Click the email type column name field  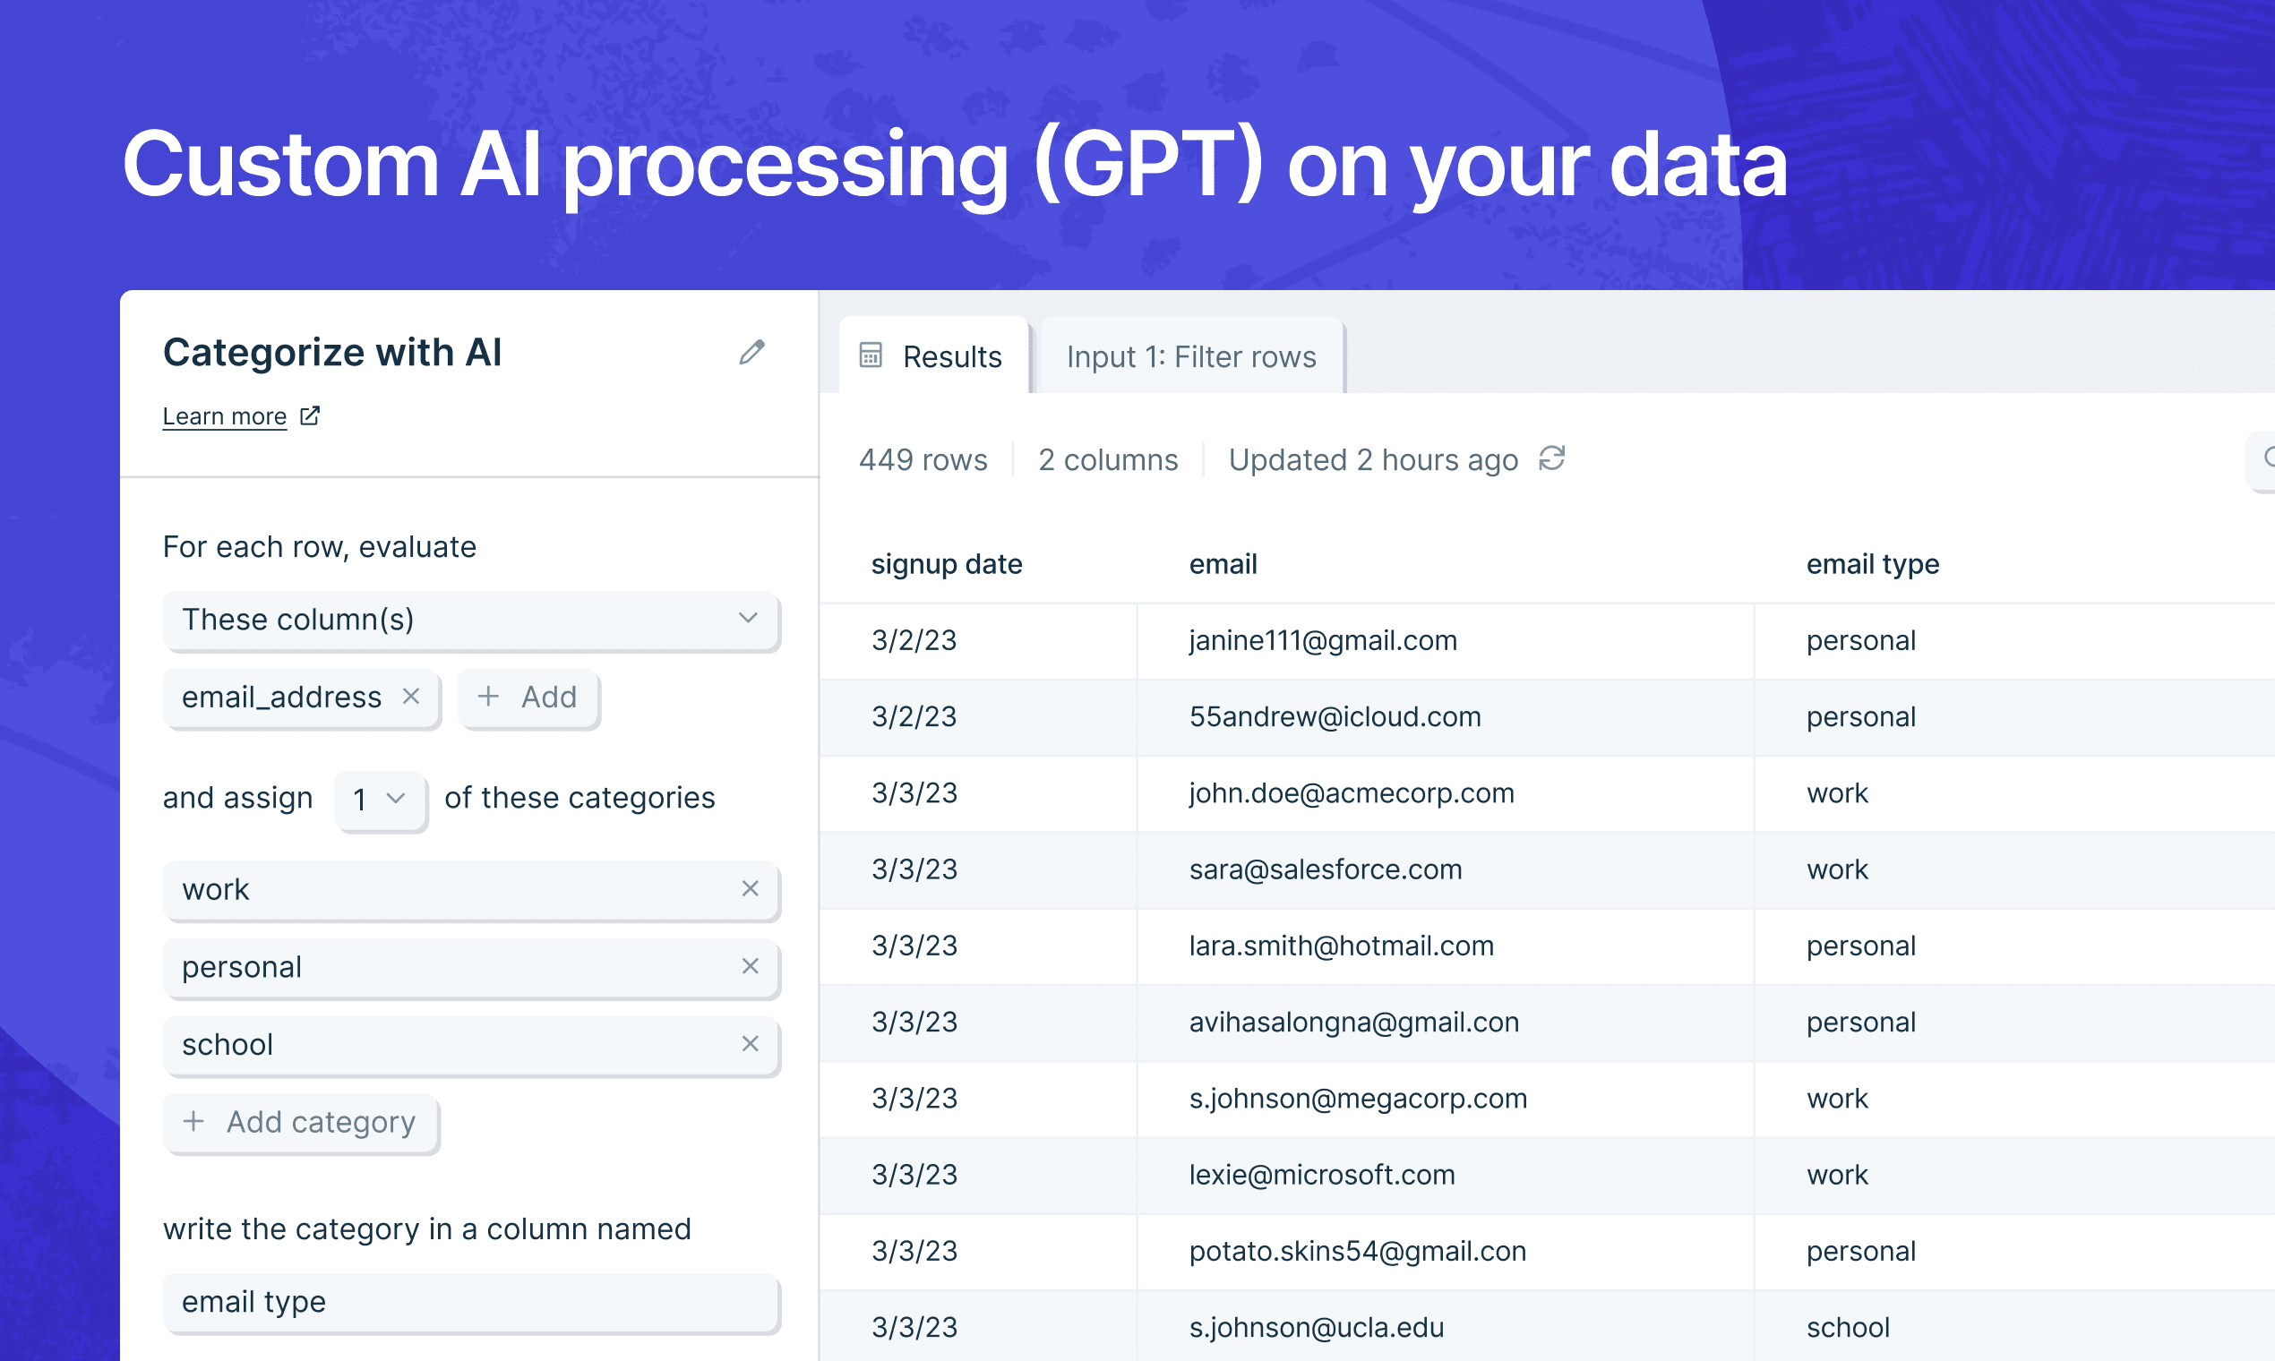click(x=471, y=1302)
